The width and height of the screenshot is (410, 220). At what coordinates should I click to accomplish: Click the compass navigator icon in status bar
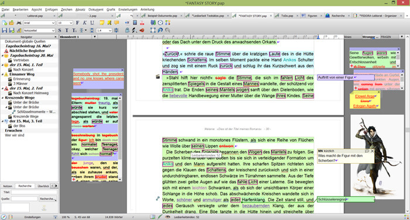click(4, 217)
